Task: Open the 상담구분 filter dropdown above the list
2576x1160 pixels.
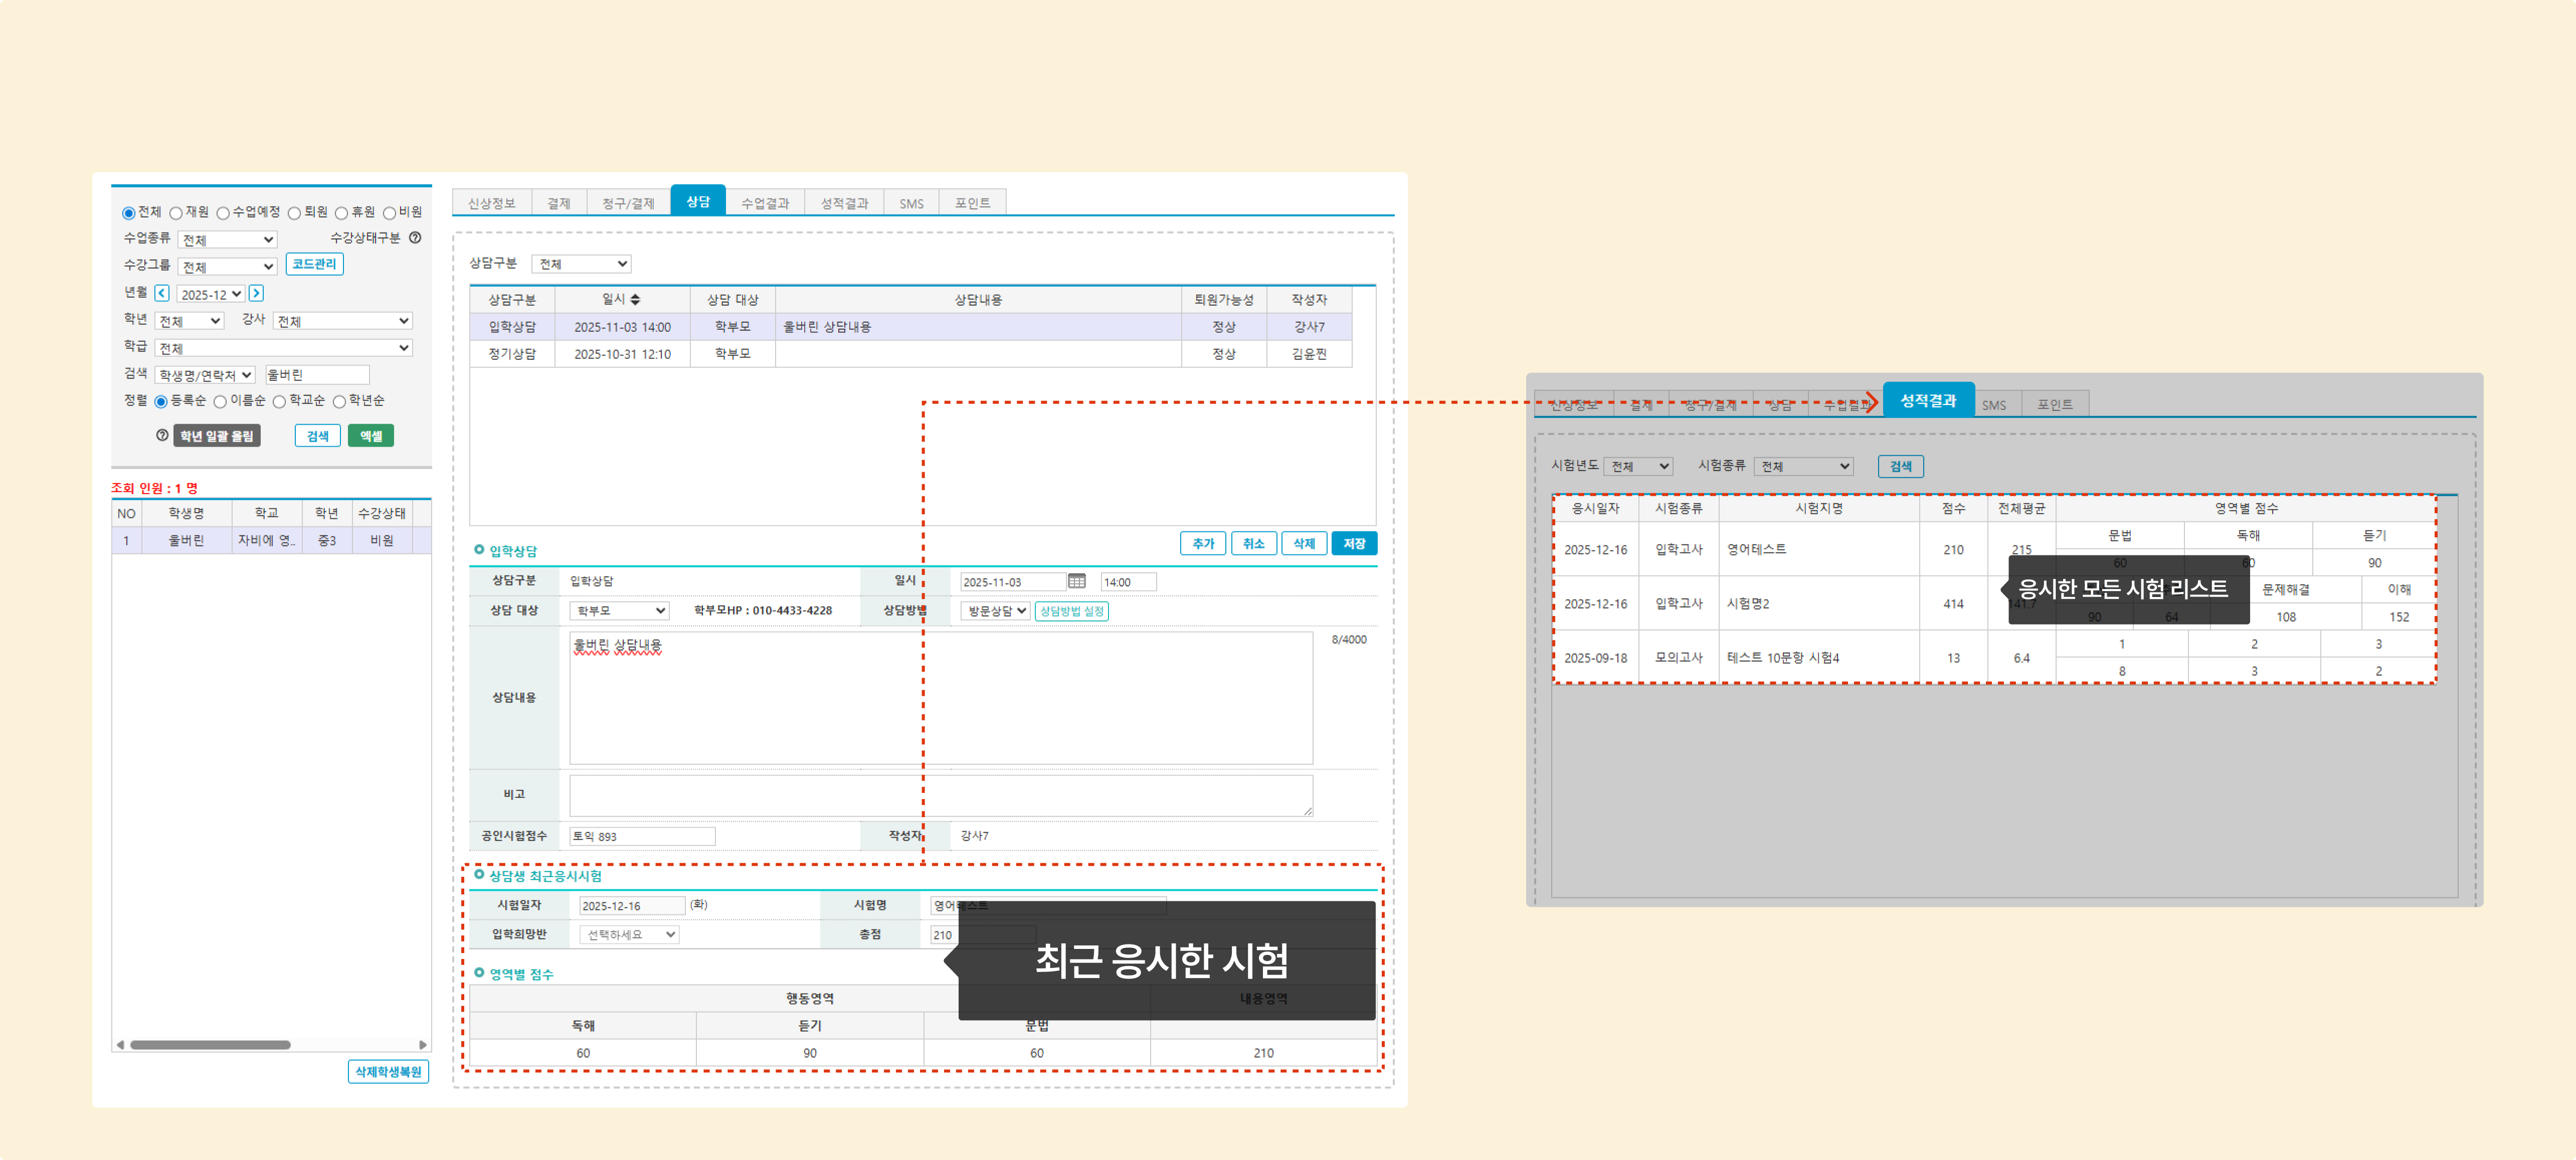Action: [x=581, y=264]
